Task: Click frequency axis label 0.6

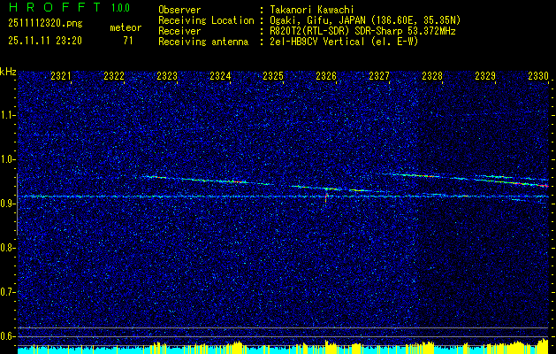Action: 7,336
